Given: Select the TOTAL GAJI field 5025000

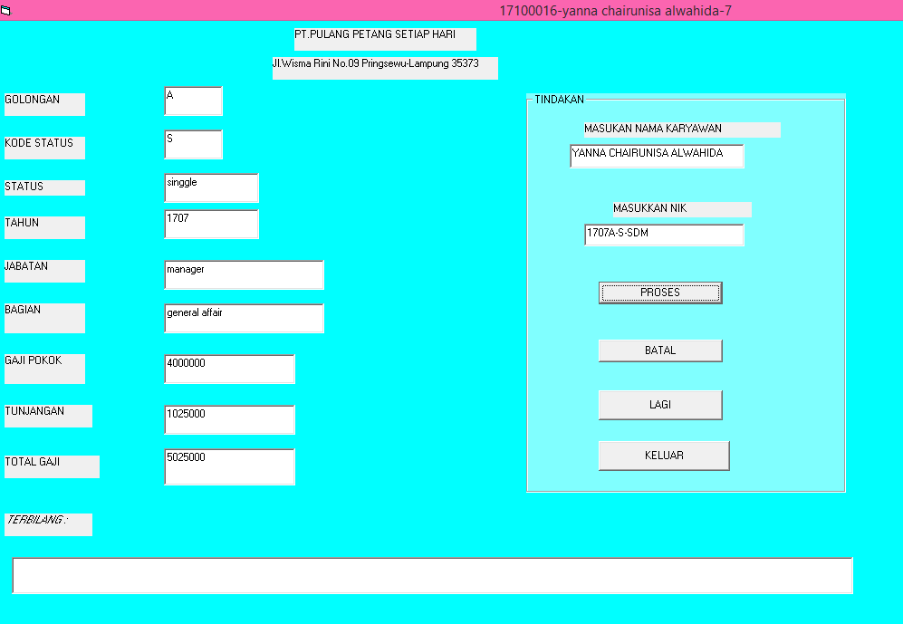Looking at the screenshot, I should click(x=230, y=466).
